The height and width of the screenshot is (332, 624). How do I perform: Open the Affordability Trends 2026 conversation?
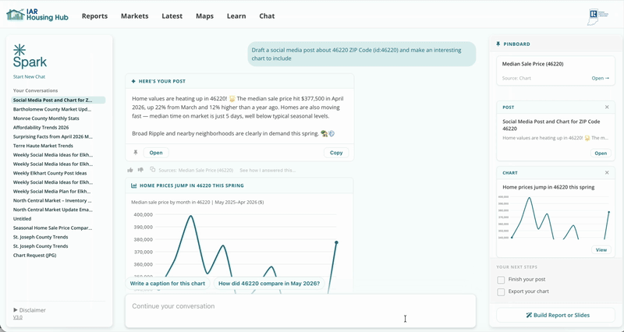[x=41, y=128]
